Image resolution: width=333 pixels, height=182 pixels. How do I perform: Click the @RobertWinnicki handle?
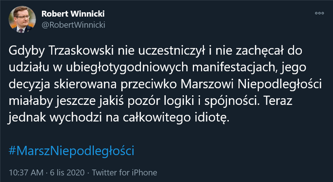click(x=73, y=25)
